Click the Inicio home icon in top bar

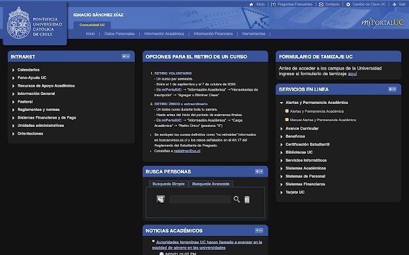251,4
